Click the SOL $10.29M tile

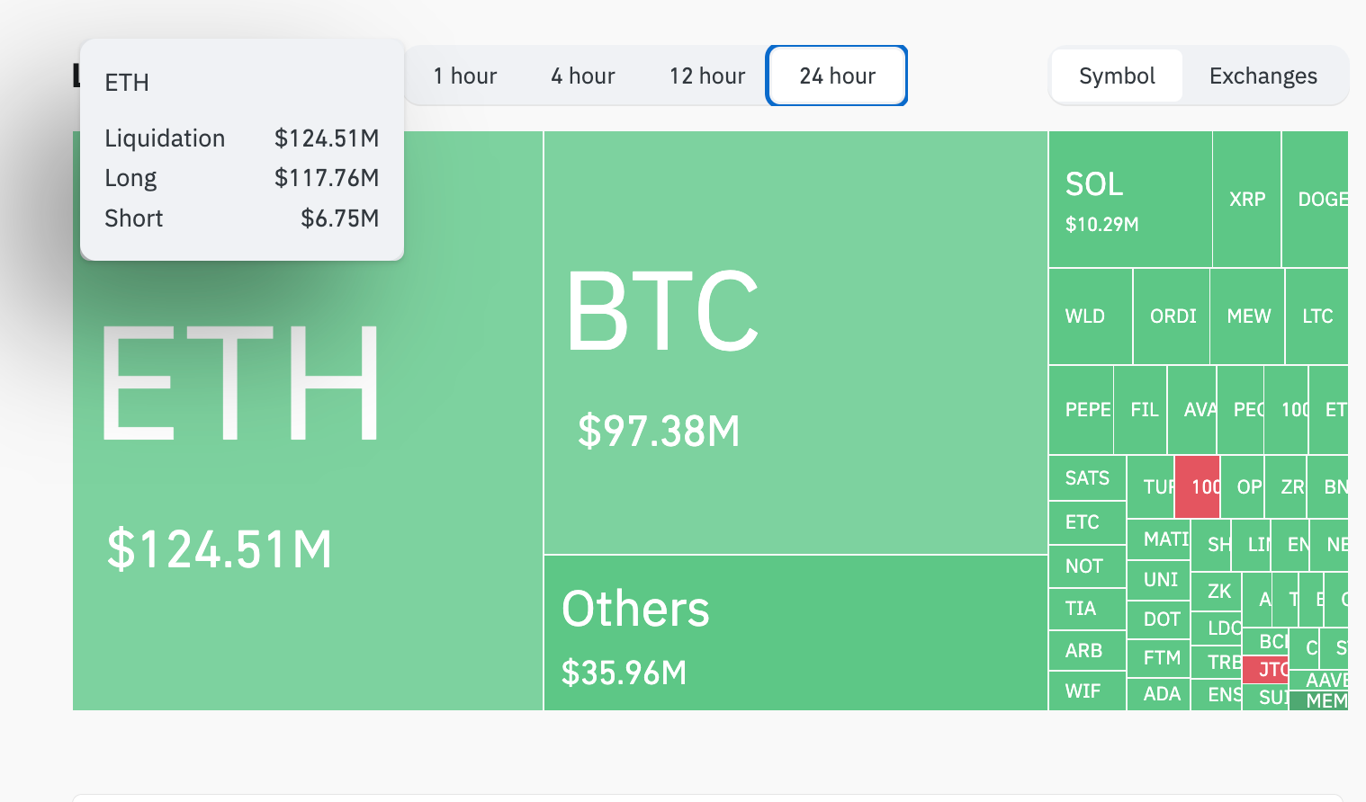(x=1130, y=200)
